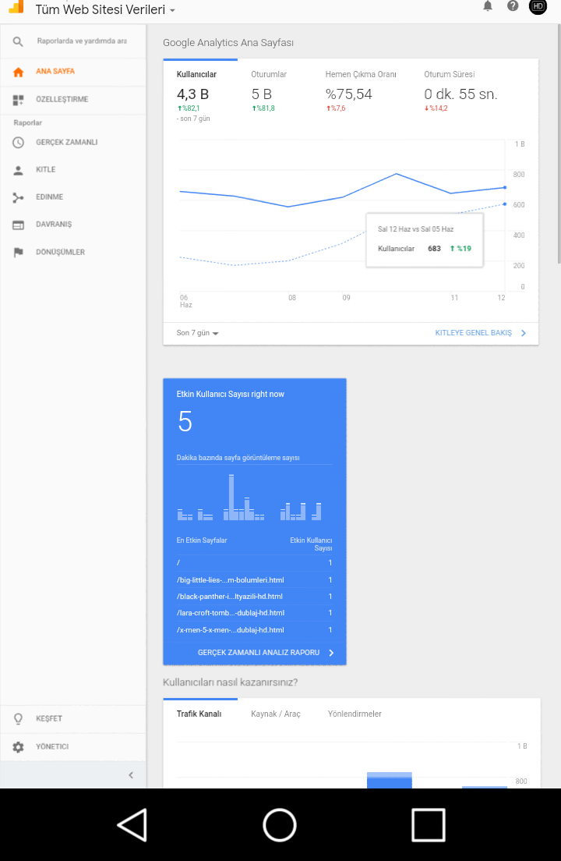This screenshot has width=561, height=861.
Task: Open GERÇEK ZAMANLI ANALİZ RAPORU link
Action: [x=258, y=653]
